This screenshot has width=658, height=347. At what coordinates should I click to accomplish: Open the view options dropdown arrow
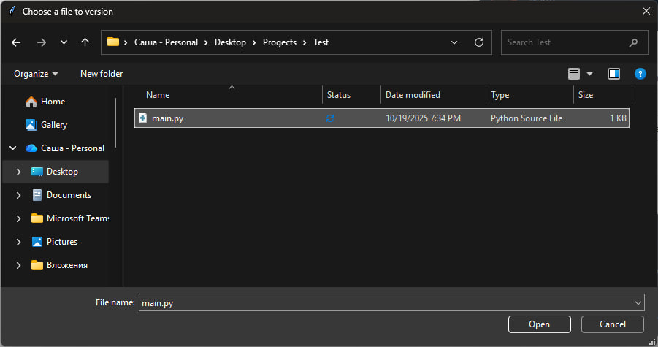(x=589, y=74)
